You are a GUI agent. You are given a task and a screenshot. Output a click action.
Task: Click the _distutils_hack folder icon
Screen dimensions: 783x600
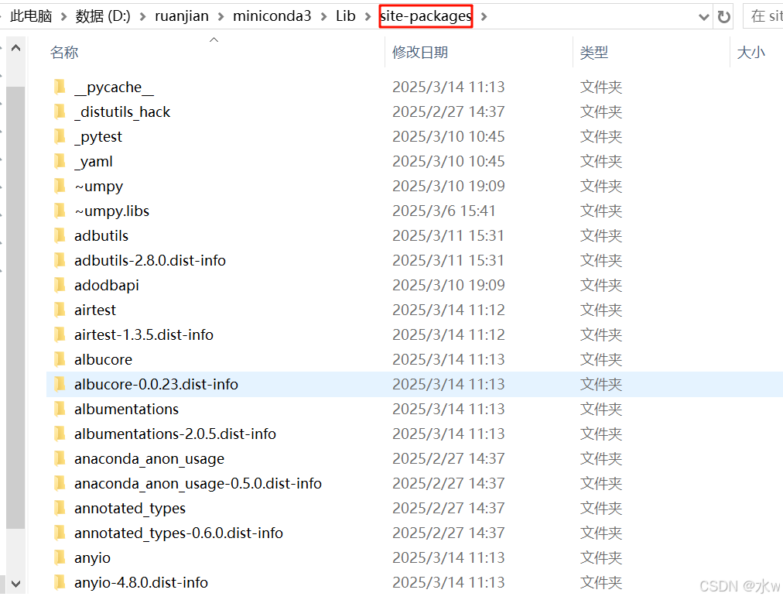60,111
